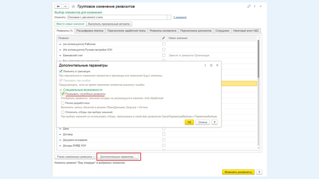Click the help question mark in dialog
Image resolution: width=319 pixels, height=179 pixels.
[214, 122]
